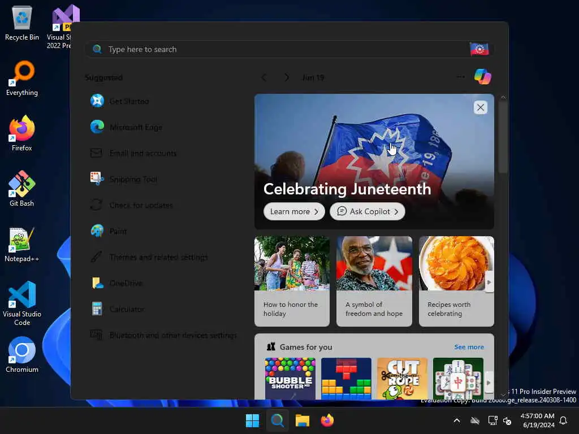
Task: Open the Bubble Shooter game tile
Action: [x=290, y=379]
